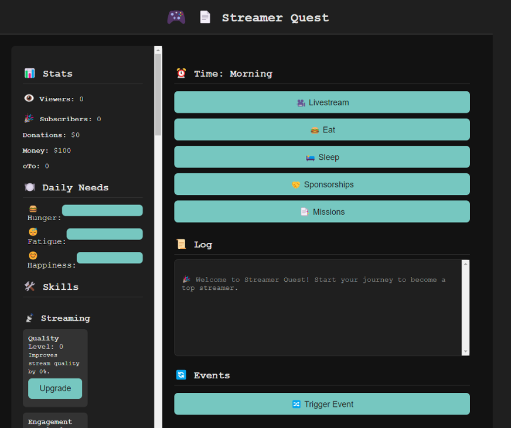Click the alarm clock icon beside Time: Morning
The width and height of the screenshot is (511, 428).
point(181,73)
